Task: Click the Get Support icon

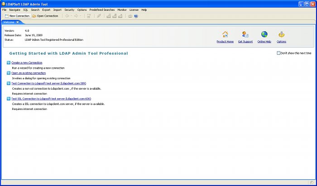Action: [x=245, y=34]
